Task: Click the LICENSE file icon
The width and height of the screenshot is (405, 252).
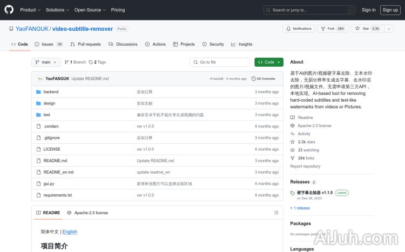Action: click(x=38, y=149)
